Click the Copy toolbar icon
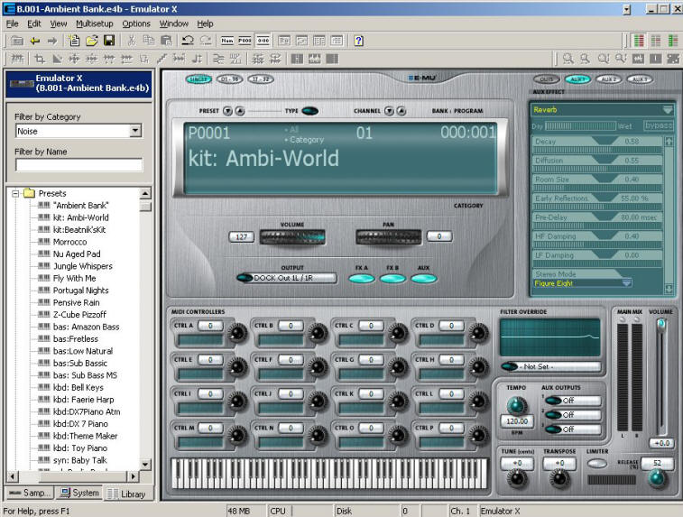Viewport: 683px width, 517px height. (x=149, y=41)
